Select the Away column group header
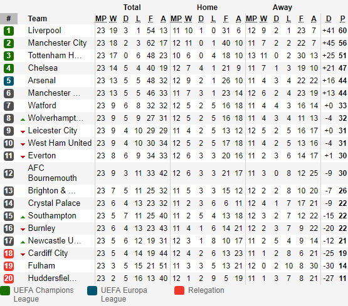 point(282,8)
